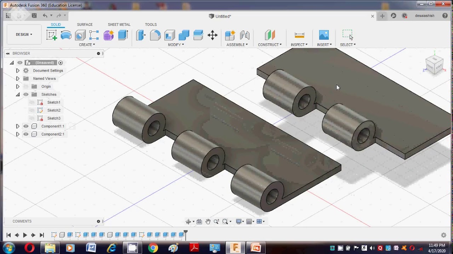Click the Measure inspect icon
This screenshot has width=453, height=254.
pos(299,35)
